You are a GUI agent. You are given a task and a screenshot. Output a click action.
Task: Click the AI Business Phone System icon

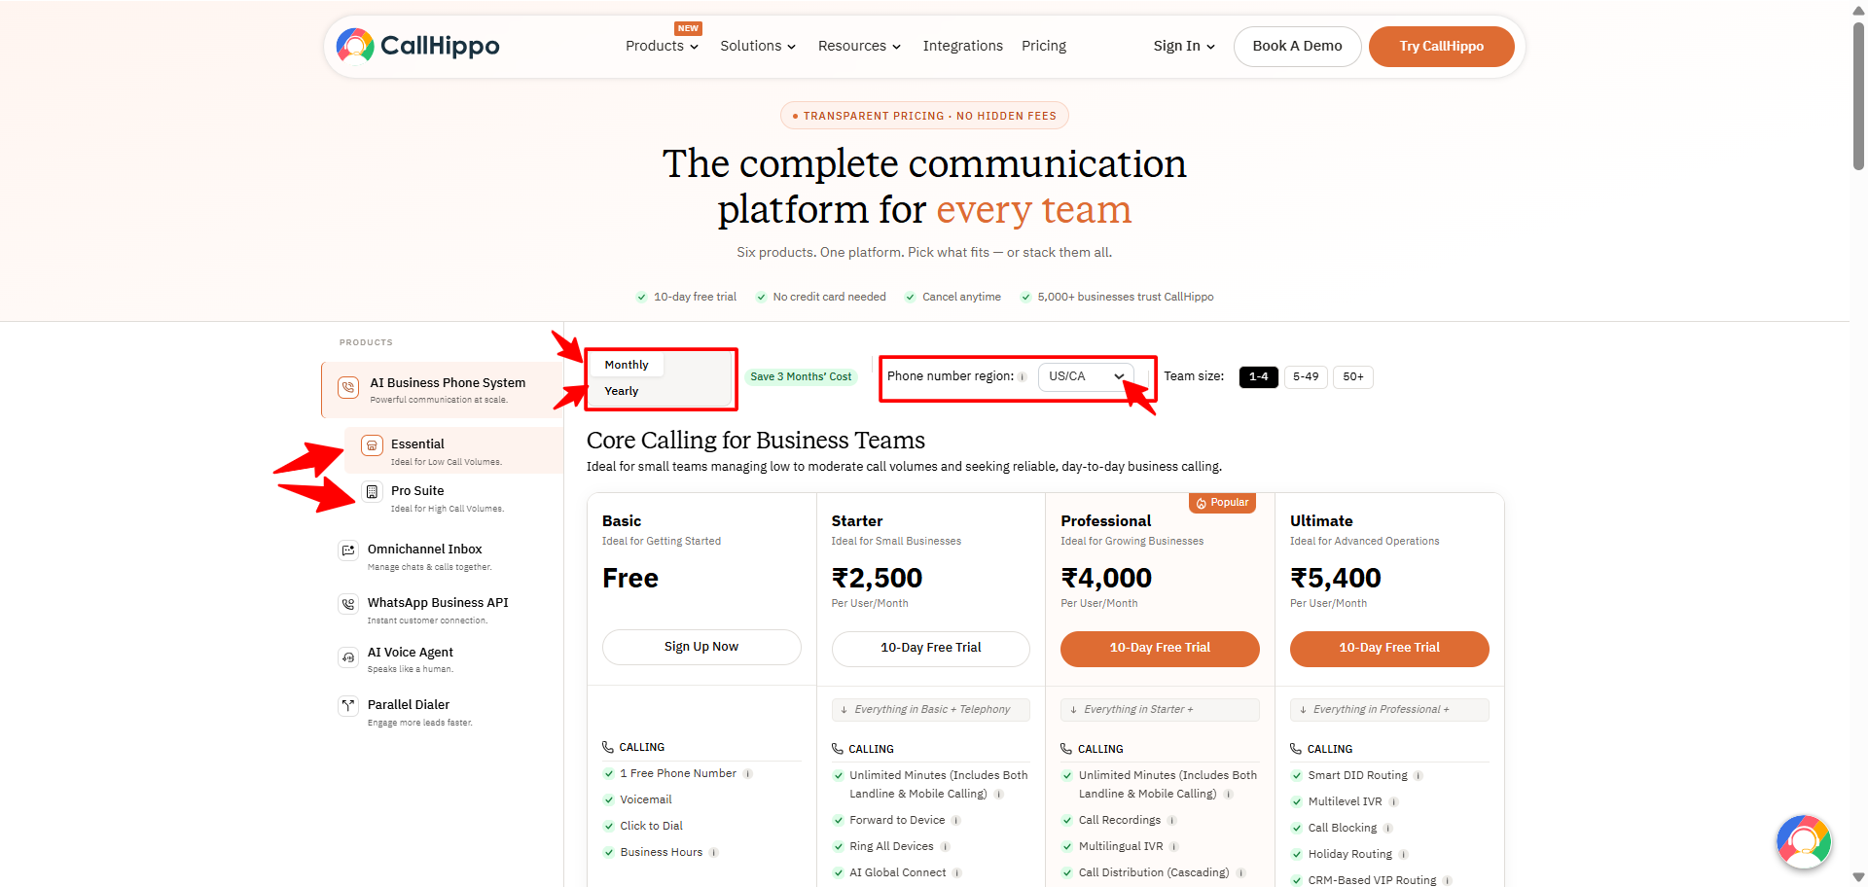(348, 387)
